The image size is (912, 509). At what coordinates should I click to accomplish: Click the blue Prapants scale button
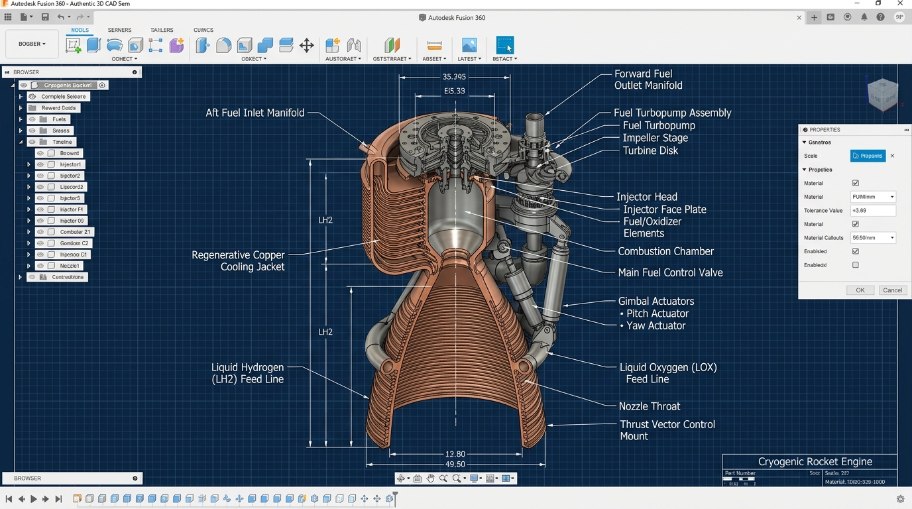pos(868,156)
